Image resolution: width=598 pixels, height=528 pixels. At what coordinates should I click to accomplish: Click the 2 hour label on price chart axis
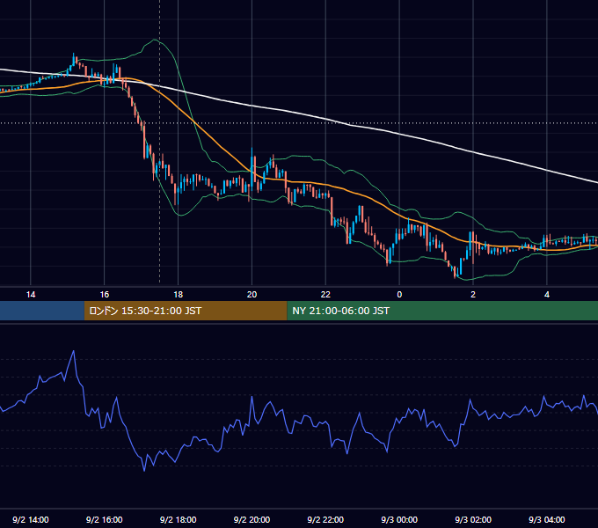point(473,295)
